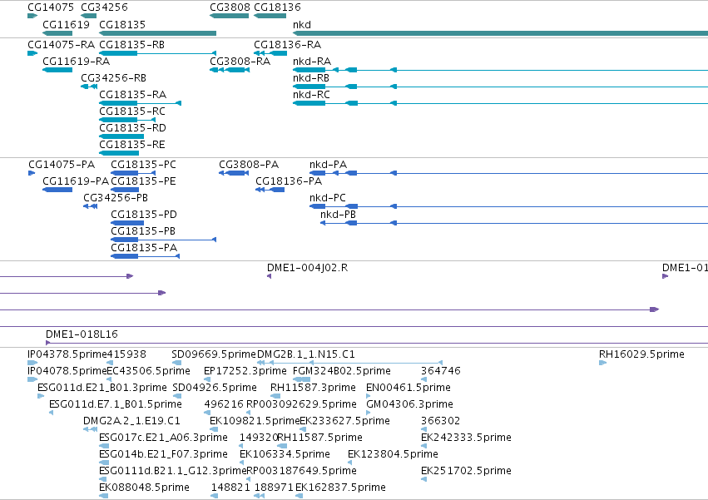Image resolution: width=708 pixels, height=500 pixels.
Task: Select EST SD04926.5prime
Action: pos(176,396)
